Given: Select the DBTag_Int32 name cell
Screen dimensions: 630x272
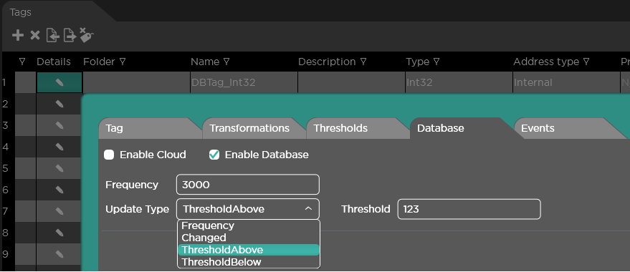Looking at the screenshot, I should [x=244, y=82].
